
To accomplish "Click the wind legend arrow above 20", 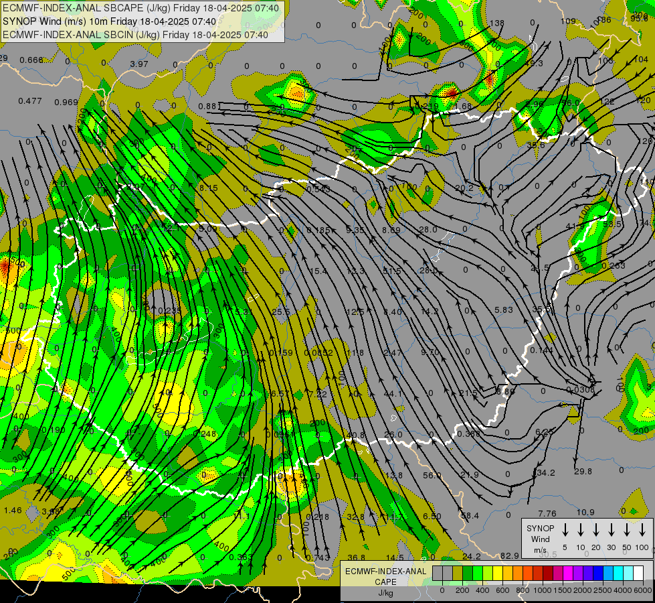I will pyautogui.click(x=596, y=530).
